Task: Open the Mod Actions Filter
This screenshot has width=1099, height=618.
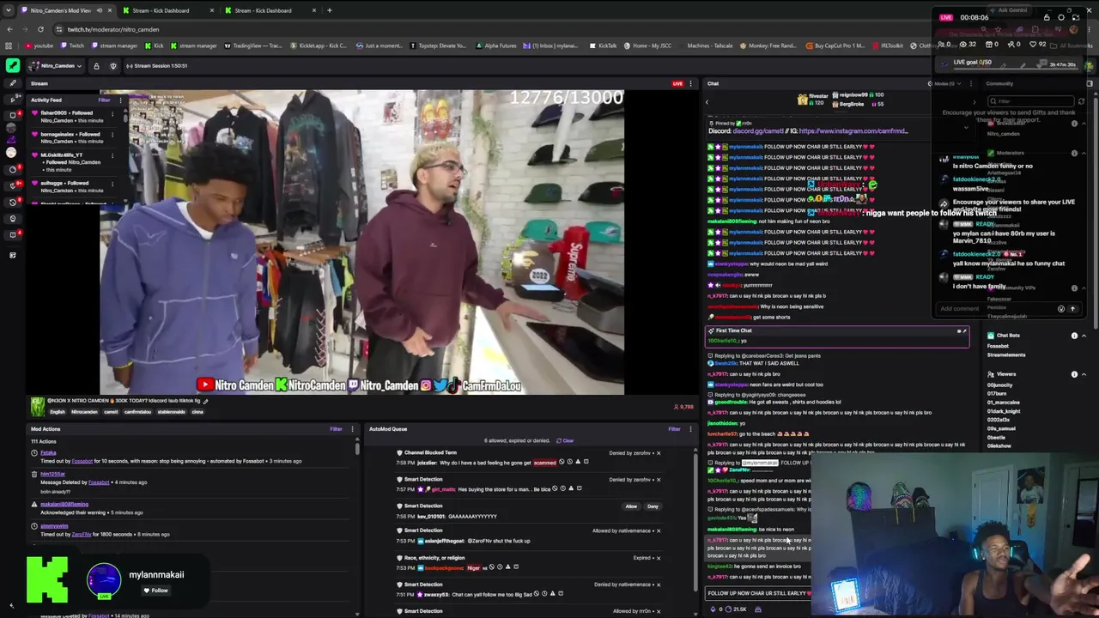Action: click(336, 429)
